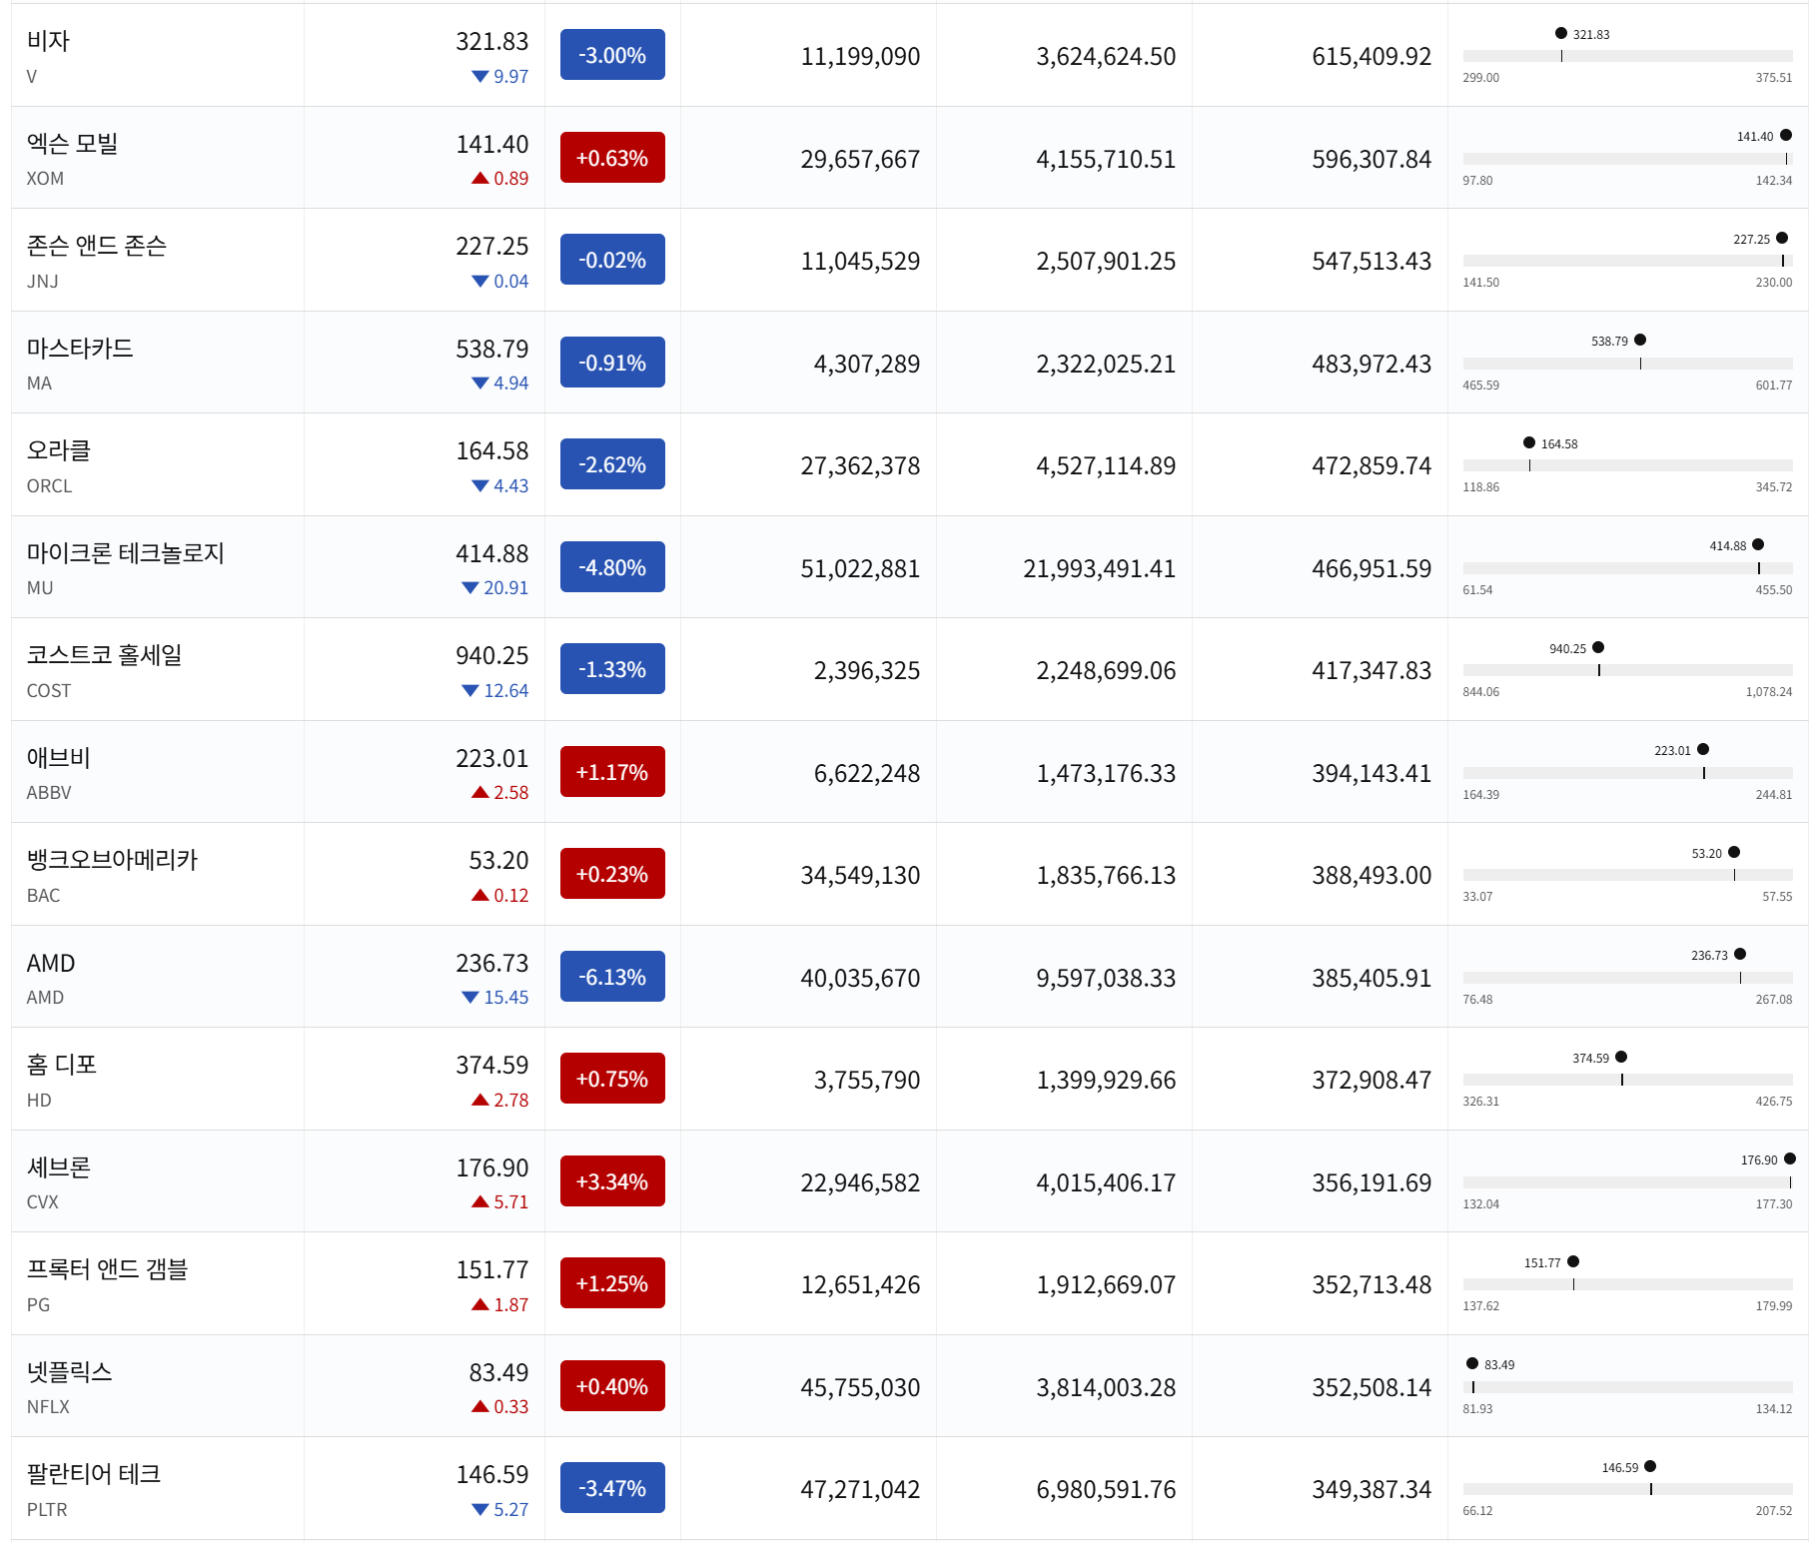This screenshot has height=1542, width=1817.
Task: Select the trading value 1,399,929.66
Action: (1106, 1081)
